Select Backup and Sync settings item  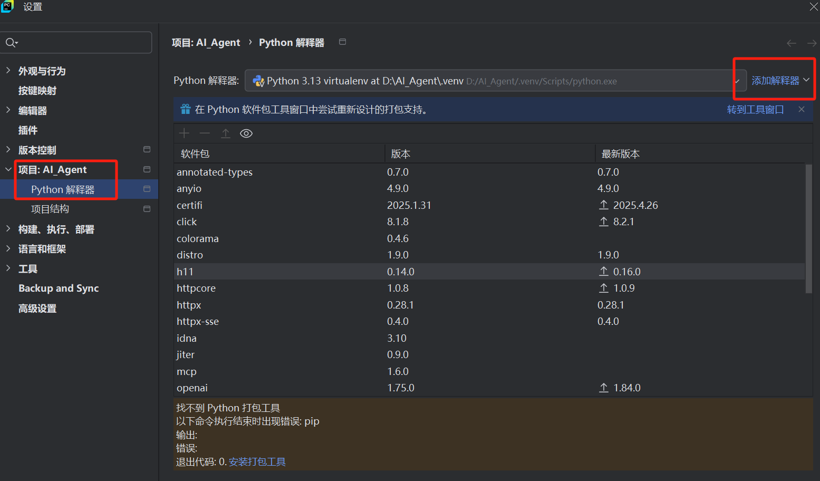(x=59, y=288)
